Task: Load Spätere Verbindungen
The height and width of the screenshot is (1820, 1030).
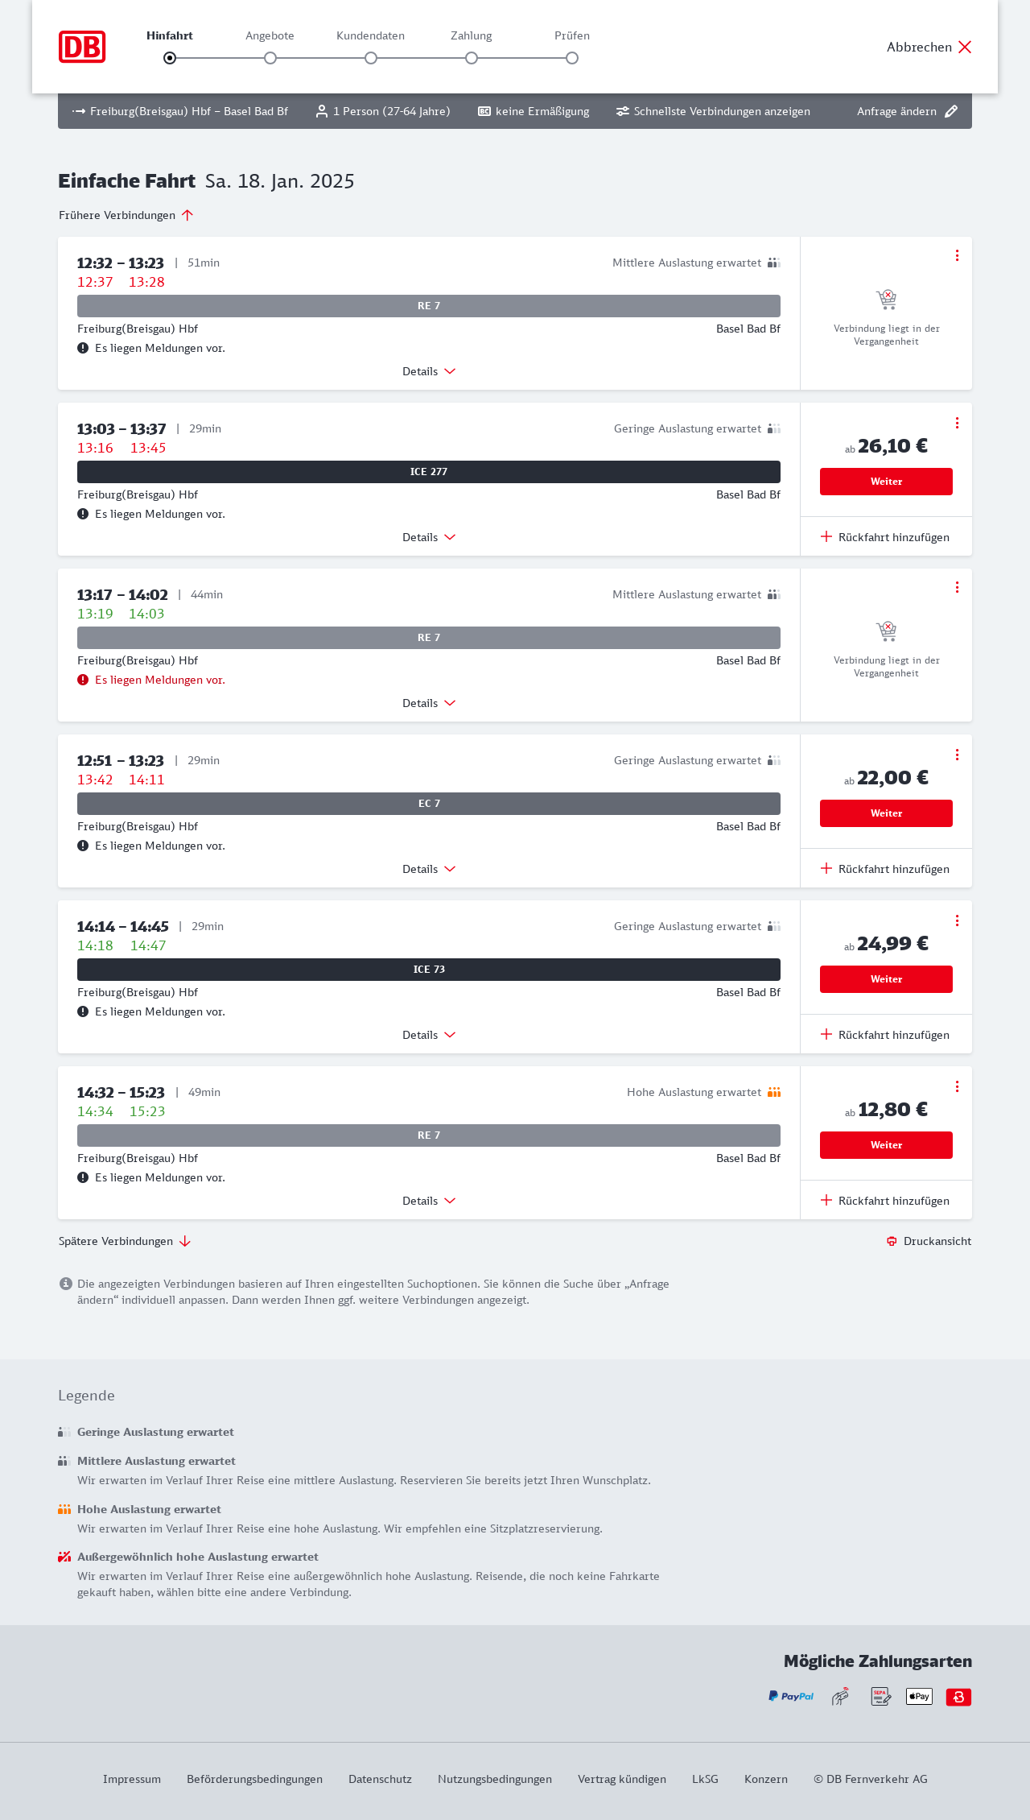Action: tap(125, 1241)
